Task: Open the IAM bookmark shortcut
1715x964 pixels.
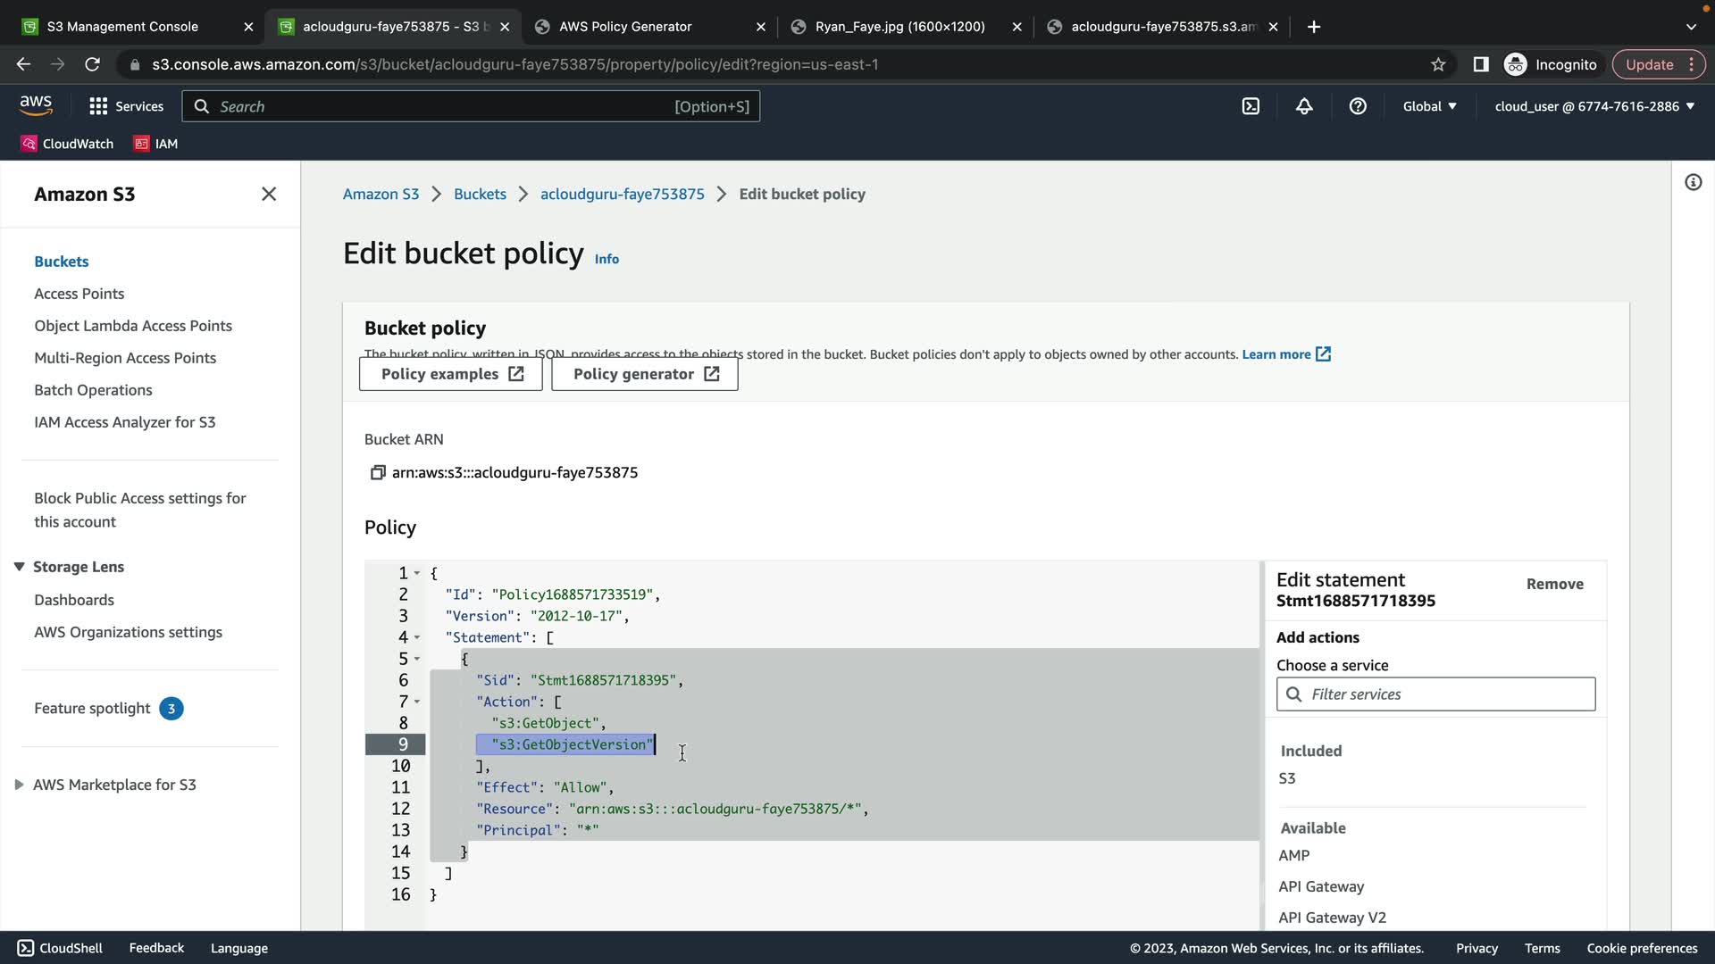Action: point(156,144)
